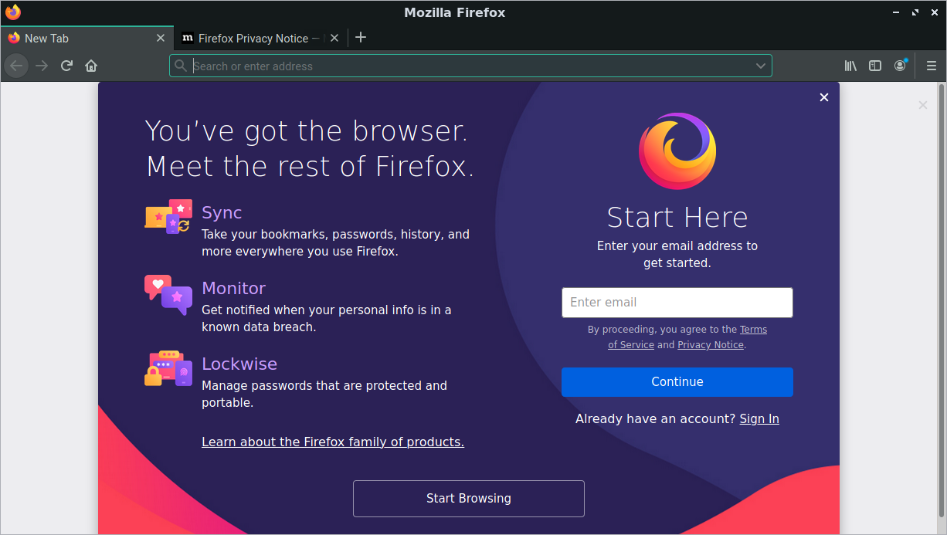Click the Lockwise heading
Screen dimensions: 947x535
[x=239, y=364]
